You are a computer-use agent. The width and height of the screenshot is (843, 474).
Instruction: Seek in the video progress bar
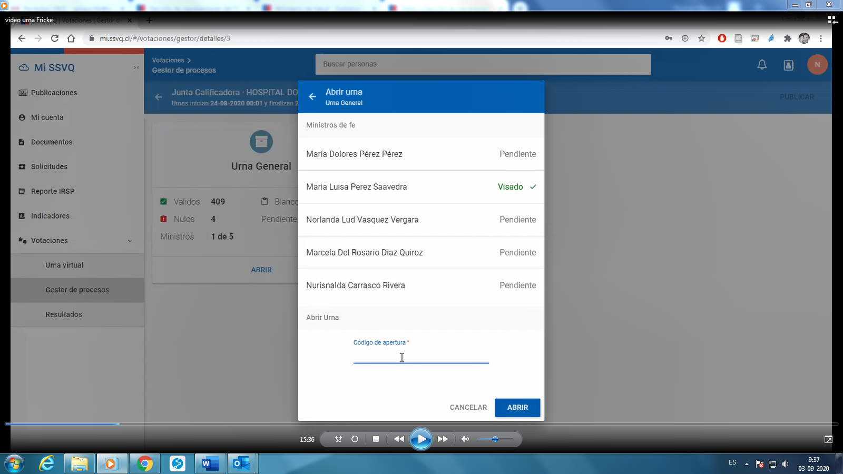click(x=421, y=424)
